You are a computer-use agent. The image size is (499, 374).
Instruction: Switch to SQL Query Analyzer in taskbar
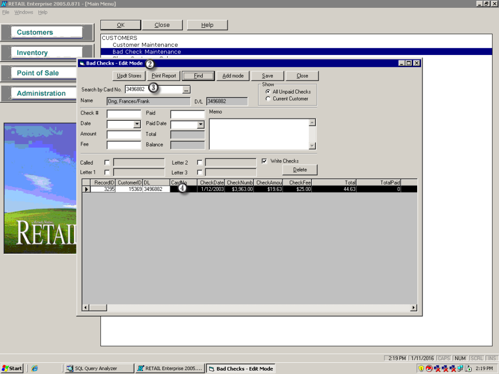coord(99,368)
